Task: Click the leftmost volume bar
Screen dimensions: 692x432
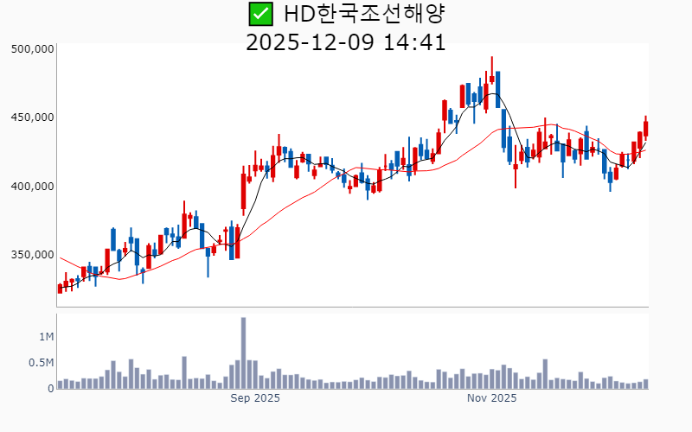Action: 60,384
